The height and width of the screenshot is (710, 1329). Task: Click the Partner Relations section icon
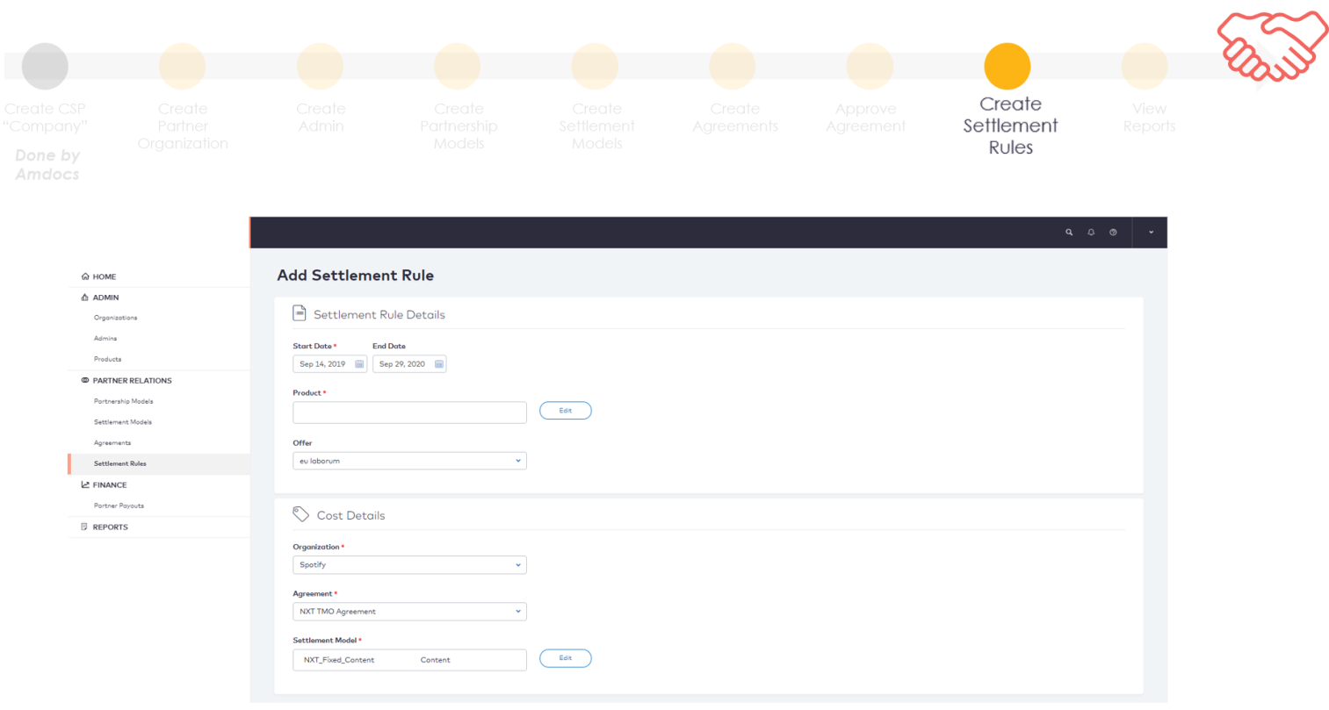[x=85, y=381]
